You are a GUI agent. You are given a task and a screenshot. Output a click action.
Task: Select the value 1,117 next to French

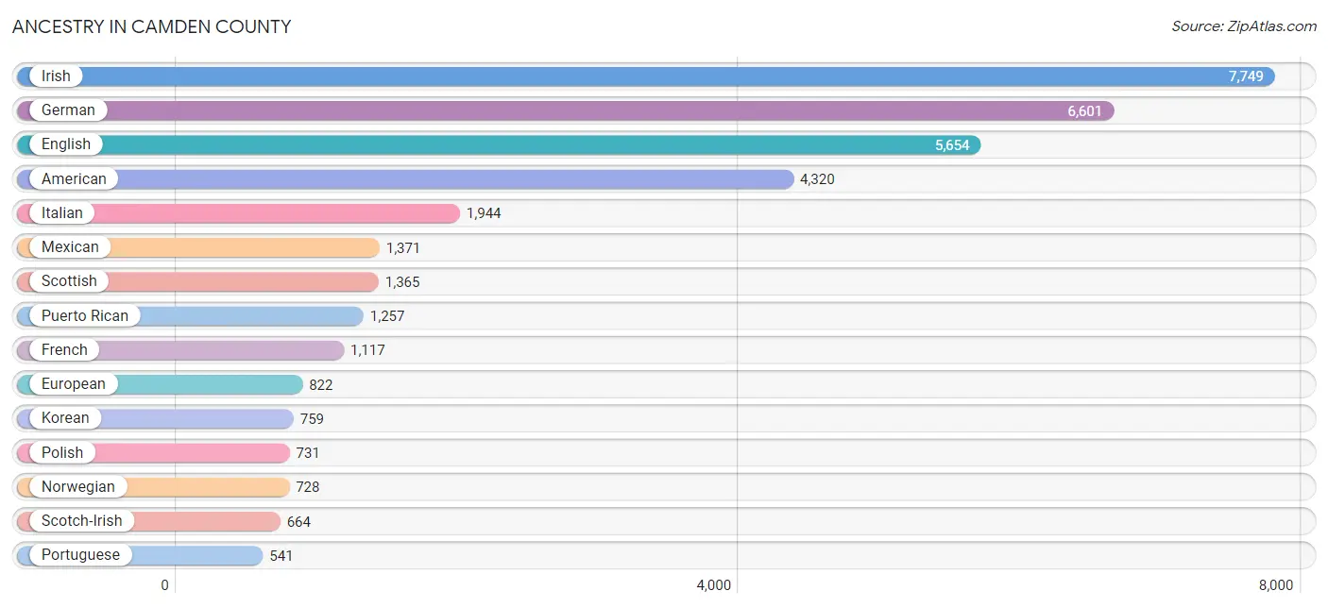(x=367, y=350)
